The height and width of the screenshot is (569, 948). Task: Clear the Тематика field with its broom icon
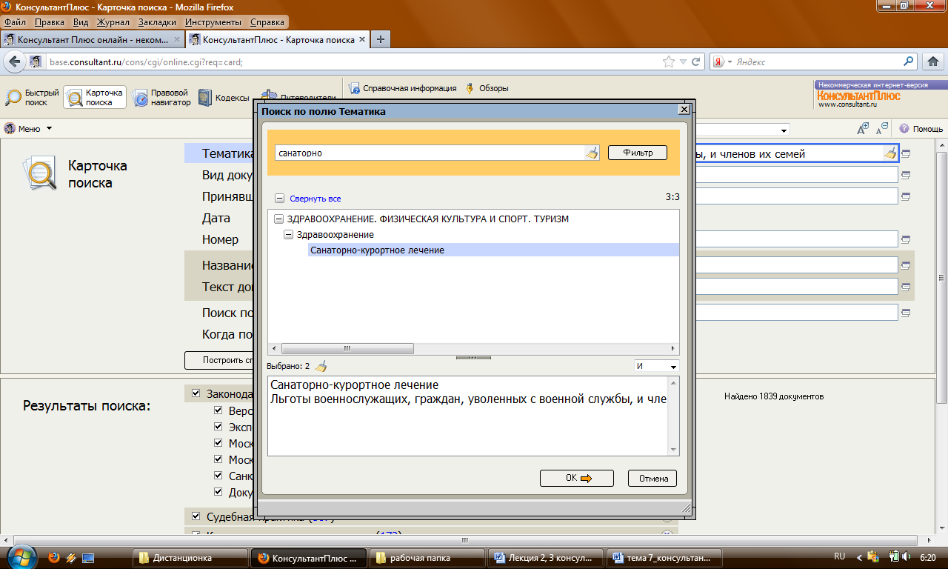(889, 153)
